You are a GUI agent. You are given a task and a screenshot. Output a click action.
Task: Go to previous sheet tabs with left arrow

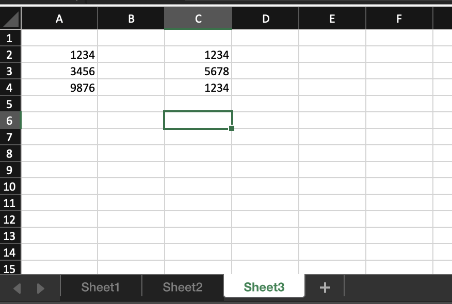tap(17, 288)
